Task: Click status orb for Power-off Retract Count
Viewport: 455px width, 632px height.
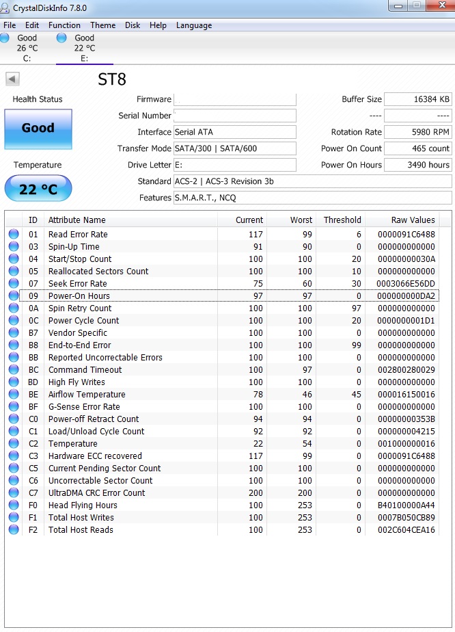Action: point(14,419)
